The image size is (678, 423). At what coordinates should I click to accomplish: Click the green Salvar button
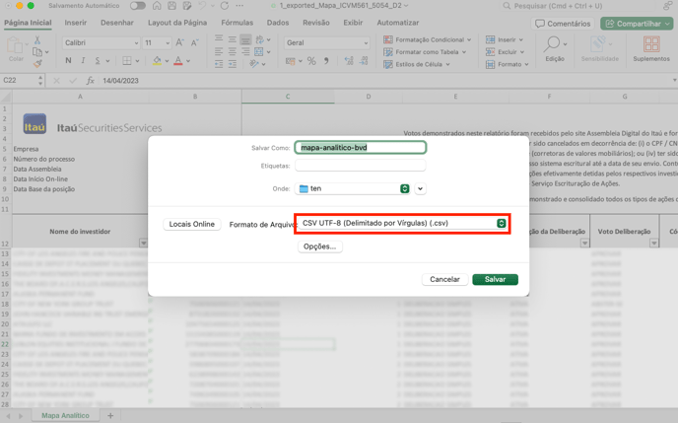495,279
